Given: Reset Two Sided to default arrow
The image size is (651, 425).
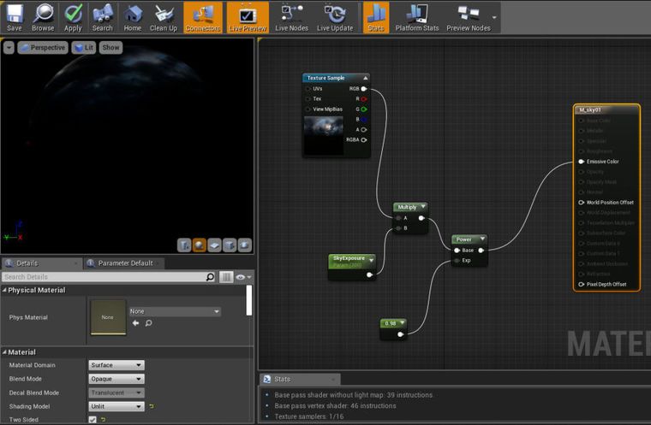Looking at the screenshot, I should [103, 420].
